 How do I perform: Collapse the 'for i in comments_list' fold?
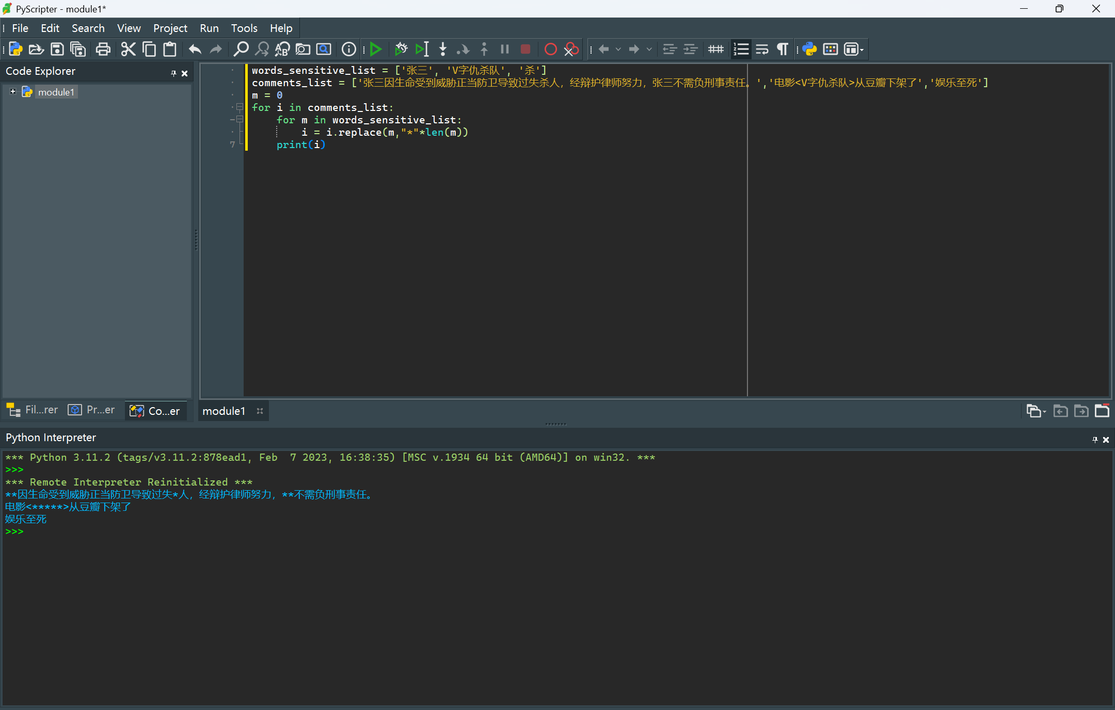click(x=240, y=107)
